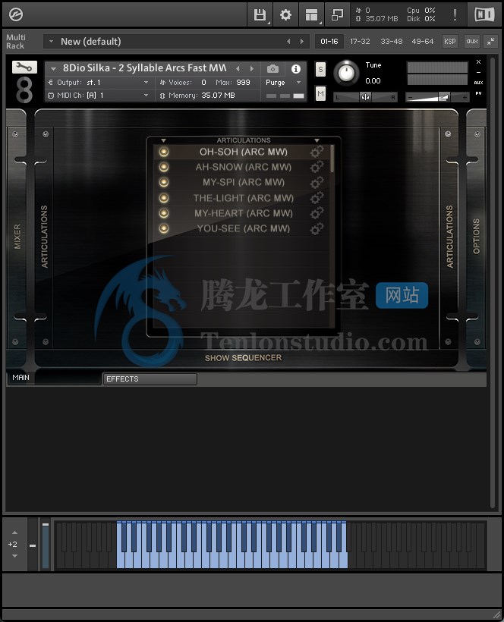Open instrument edit mode with wrench icon
This screenshot has height=622, width=504.
click(24, 67)
